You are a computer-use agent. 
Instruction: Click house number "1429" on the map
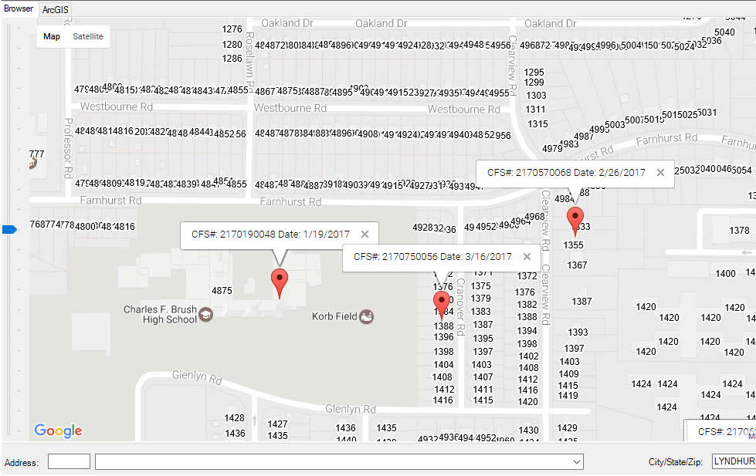click(x=567, y=428)
